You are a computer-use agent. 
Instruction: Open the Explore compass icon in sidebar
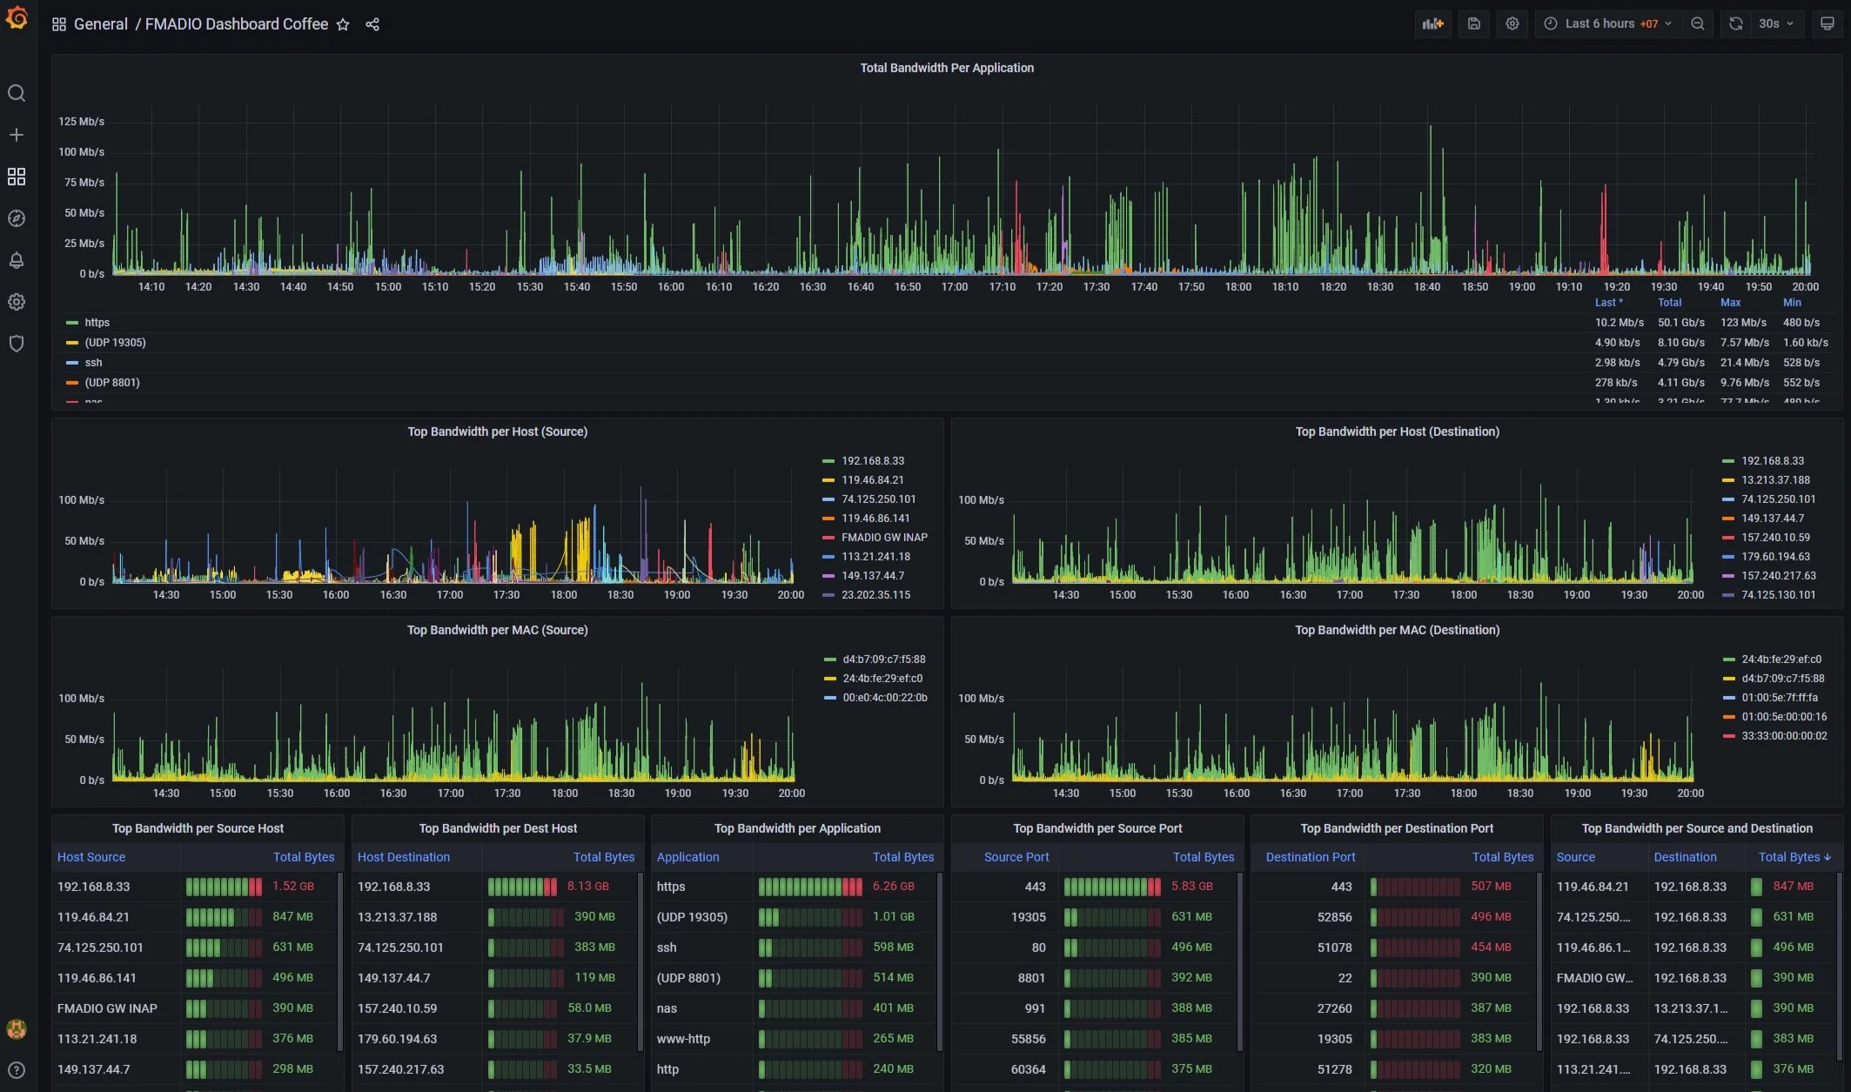coord(16,218)
